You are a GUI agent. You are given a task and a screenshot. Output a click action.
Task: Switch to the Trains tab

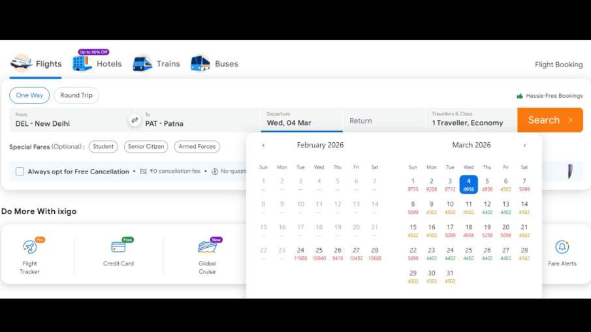pyautogui.click(x=156, y=63)
